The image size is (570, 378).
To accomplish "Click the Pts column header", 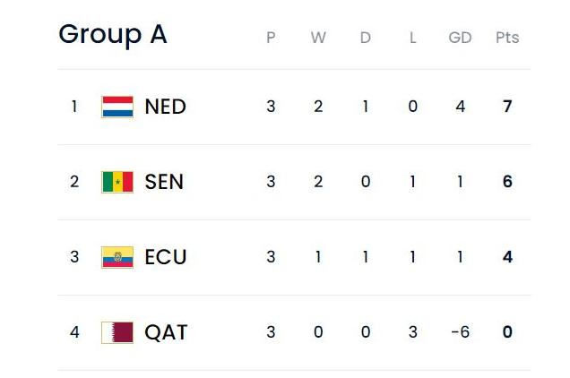I will [x=507, y=38].
